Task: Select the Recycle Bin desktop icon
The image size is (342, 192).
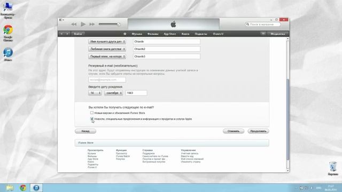Action: coord(333,169)
